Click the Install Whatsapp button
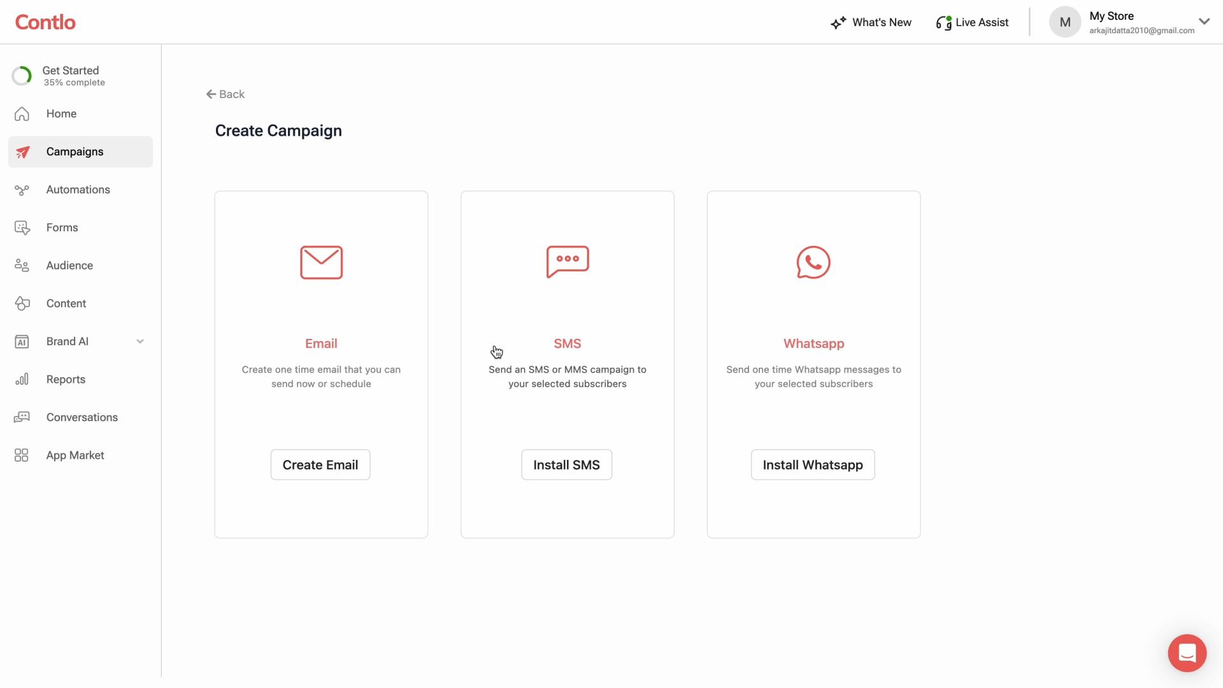Screen dimensions: 1223x688 [813, 465]
